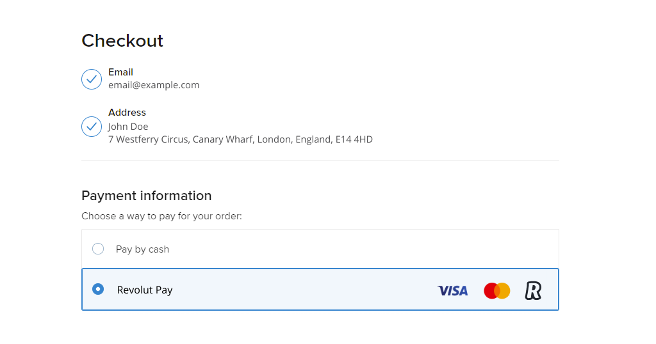Screen dimensions: 656x344
Task: Click the Pay by cash label text
Action: point(142,249)
